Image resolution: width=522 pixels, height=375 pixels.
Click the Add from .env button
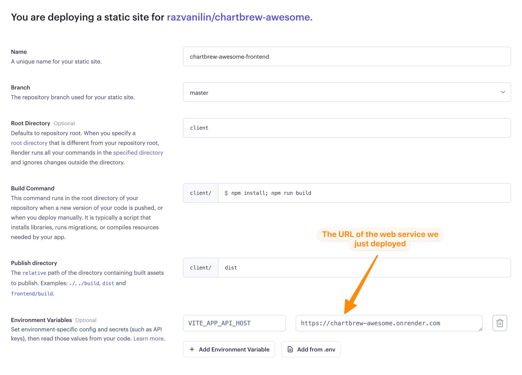tap(311, 349)
